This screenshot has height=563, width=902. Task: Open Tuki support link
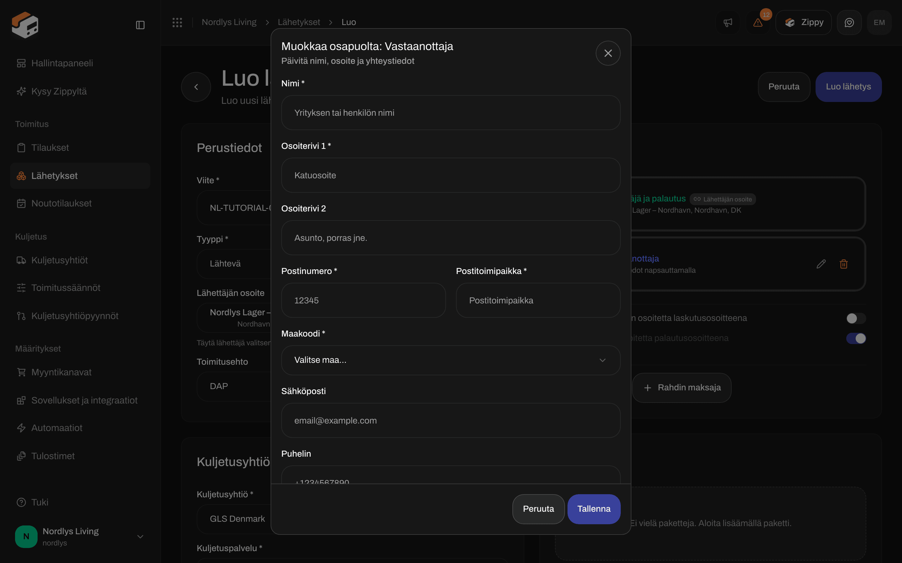point(80,503)
